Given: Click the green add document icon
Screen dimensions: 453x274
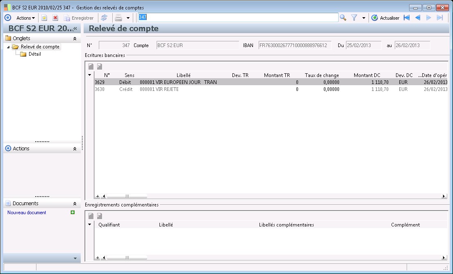Looking at the screenshot, I should [73, 212].
